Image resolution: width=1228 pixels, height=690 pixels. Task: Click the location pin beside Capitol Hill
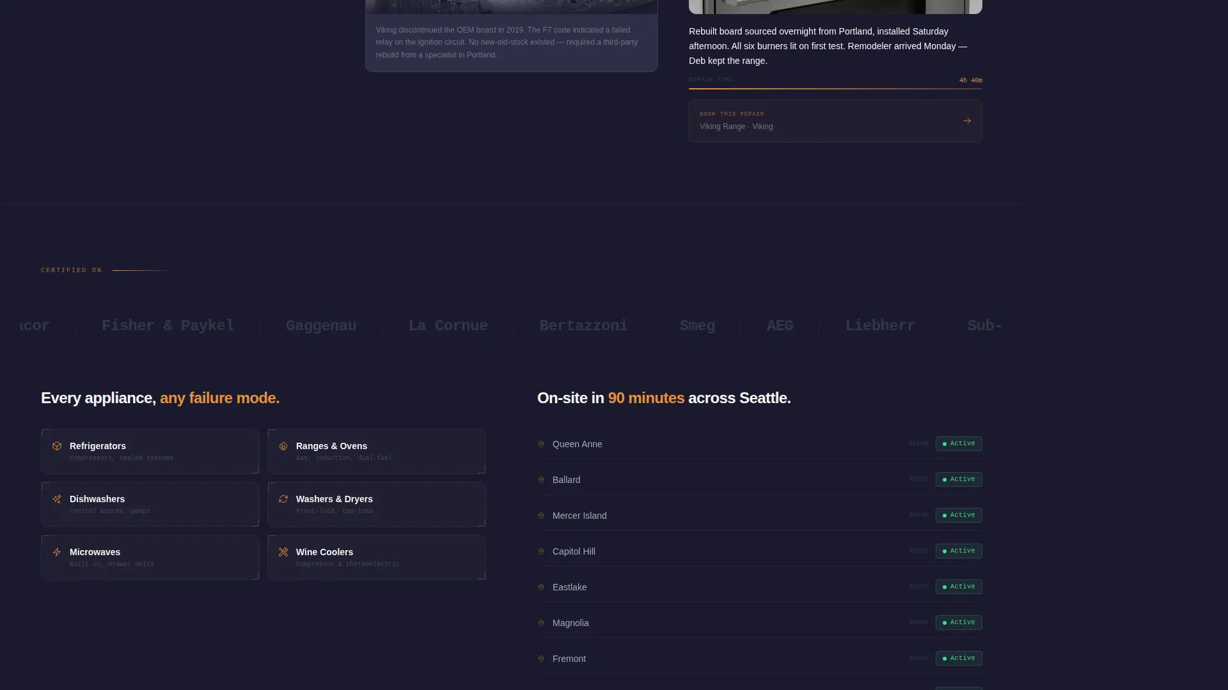coord(541,551)
